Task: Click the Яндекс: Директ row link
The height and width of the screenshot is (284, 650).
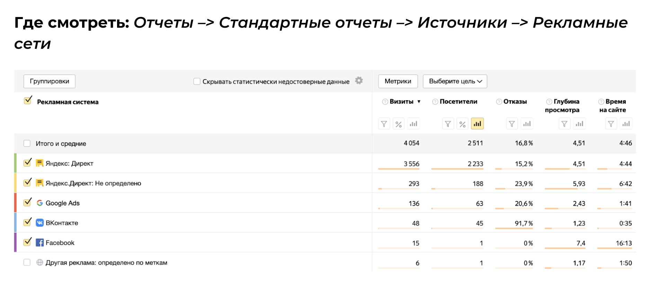Action: coord(69,163)
